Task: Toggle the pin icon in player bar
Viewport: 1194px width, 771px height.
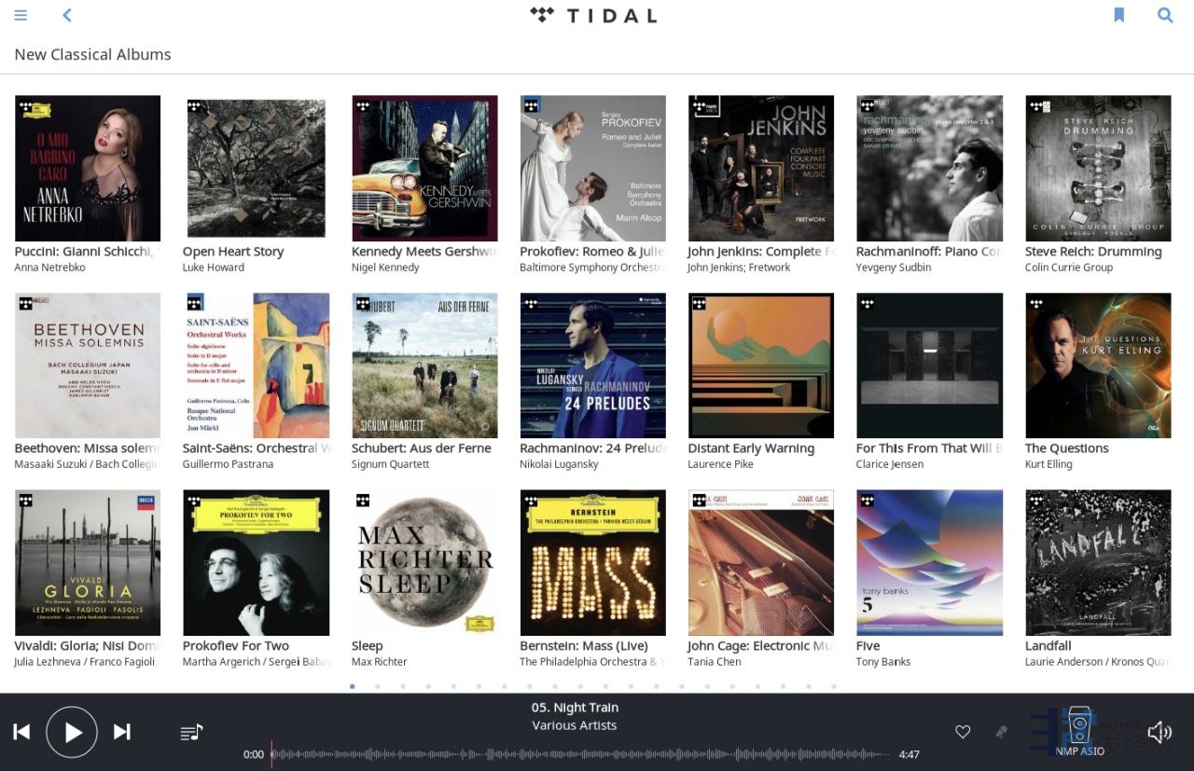Action: (1001, 732)
